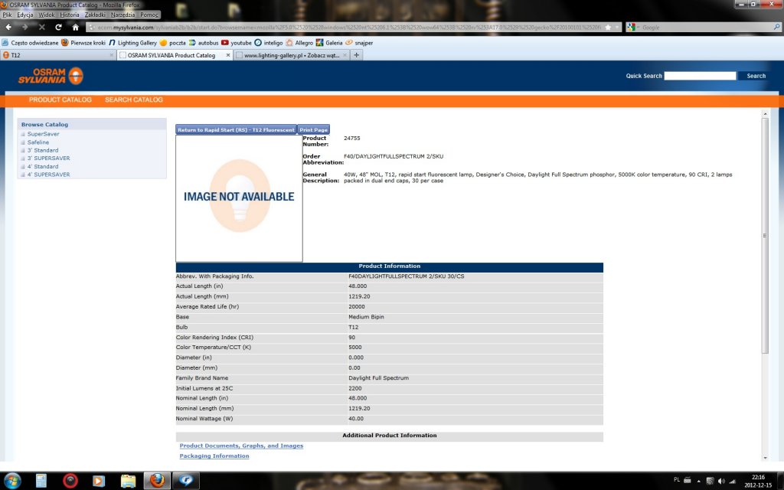The width and height of the screenshot is (784, 490).
Task: Reload the page with the refresh icon
Action: [x=58, y=27]
